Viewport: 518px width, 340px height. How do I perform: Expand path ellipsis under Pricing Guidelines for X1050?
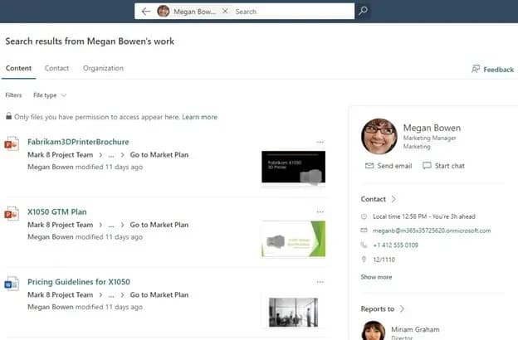coord(111,294)
